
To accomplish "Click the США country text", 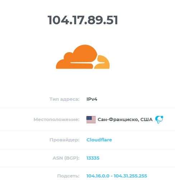I will click(x=146, y=119).
